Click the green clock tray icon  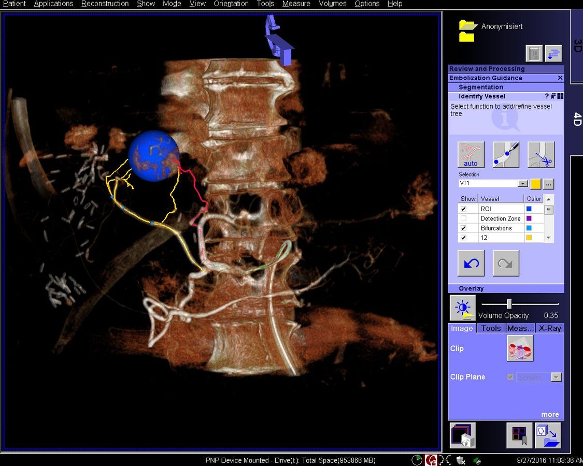(x=417, y=460)
